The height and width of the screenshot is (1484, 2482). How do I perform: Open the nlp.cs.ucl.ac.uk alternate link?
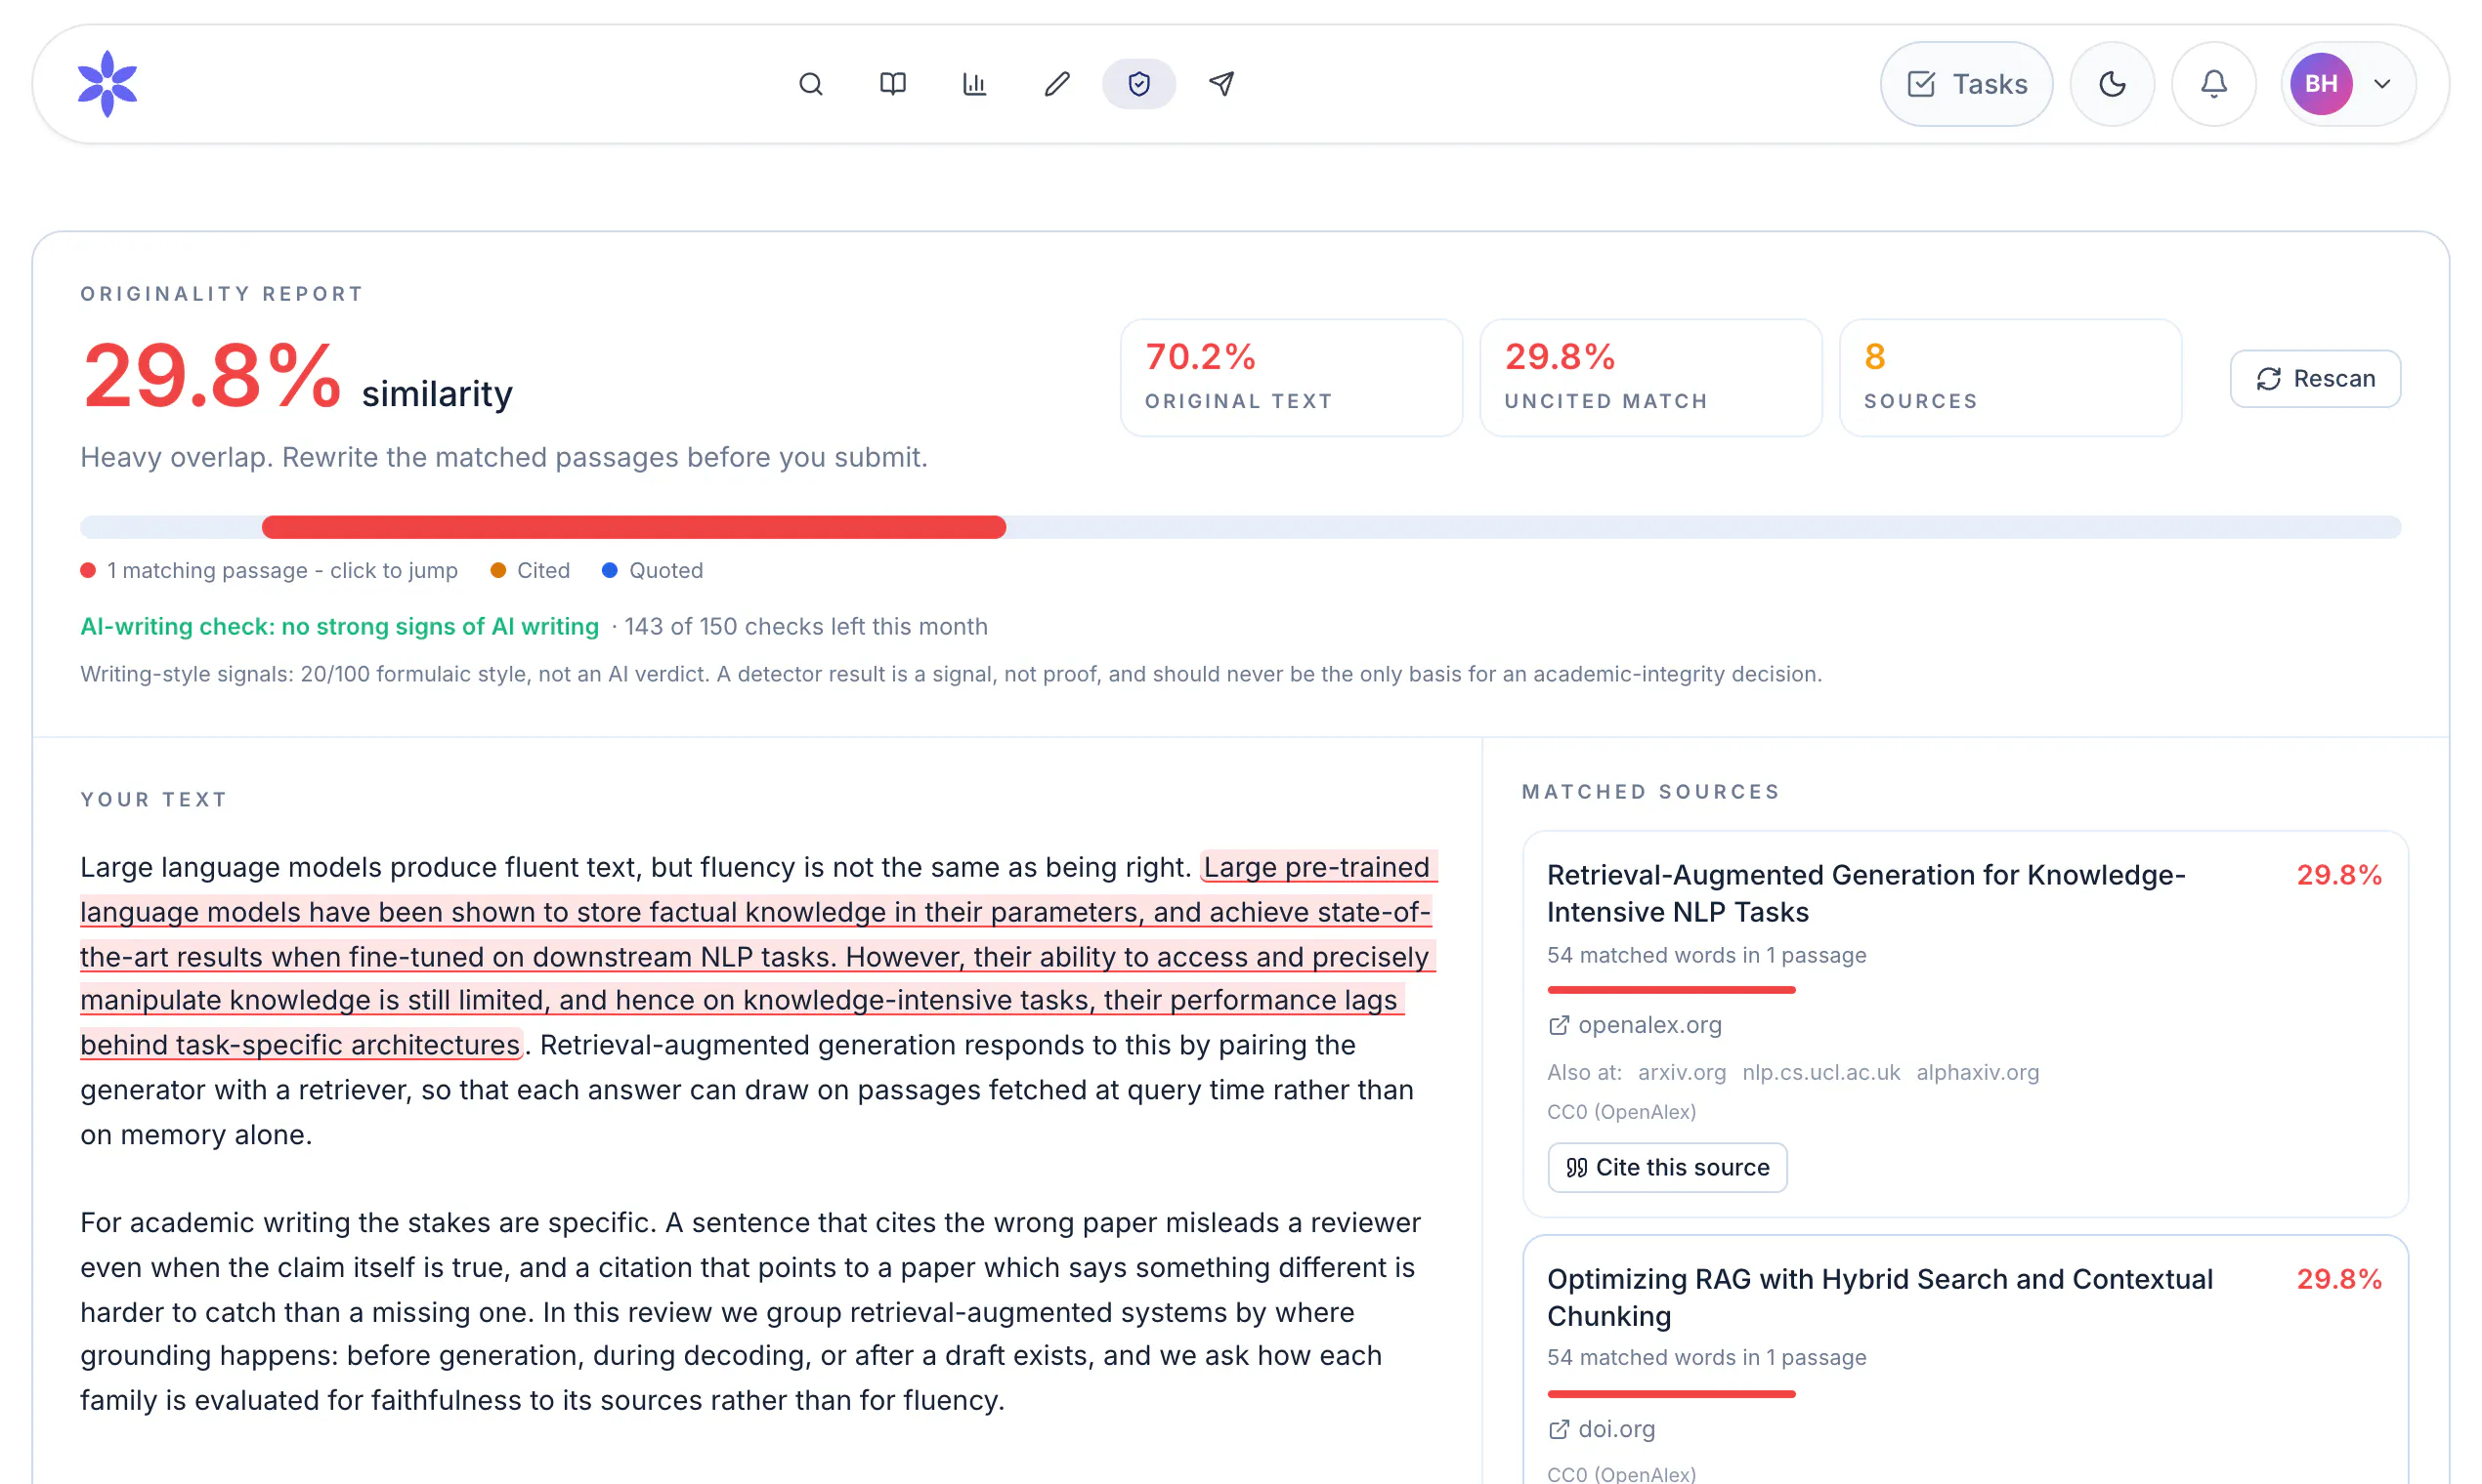pyautogui.click(x=1820, y=1072)
